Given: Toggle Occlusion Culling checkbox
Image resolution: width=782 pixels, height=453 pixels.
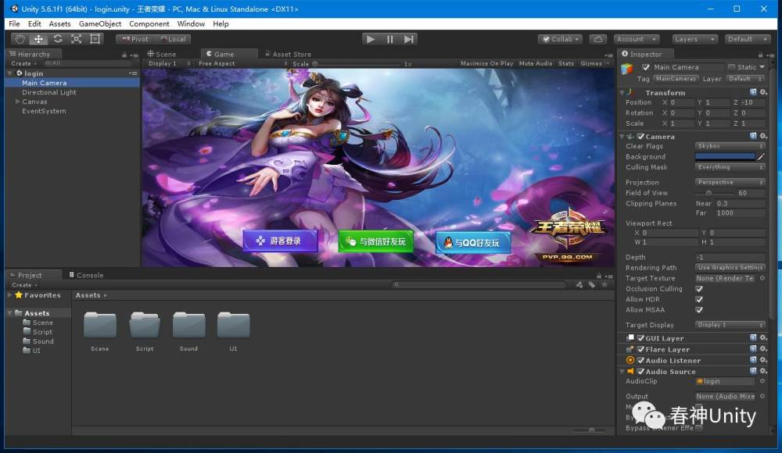Looking at the screenshot, I should pyautogui.click(x=699, y=289).
